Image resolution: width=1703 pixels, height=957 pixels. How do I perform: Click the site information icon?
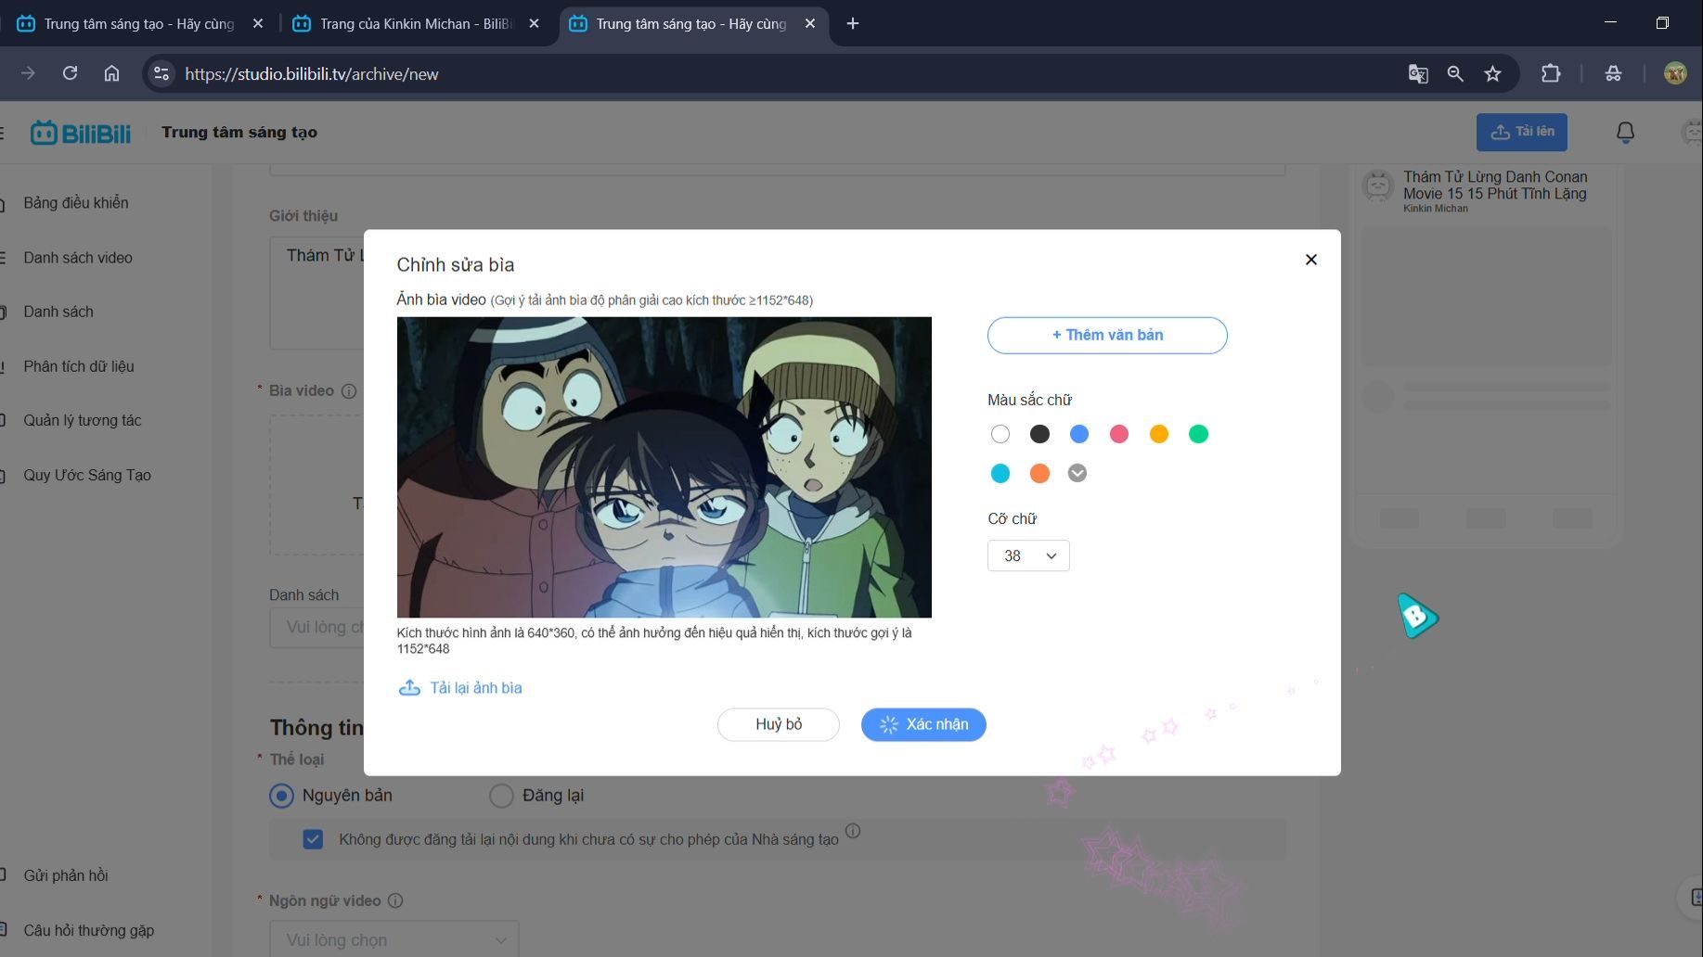pos(161,73)
